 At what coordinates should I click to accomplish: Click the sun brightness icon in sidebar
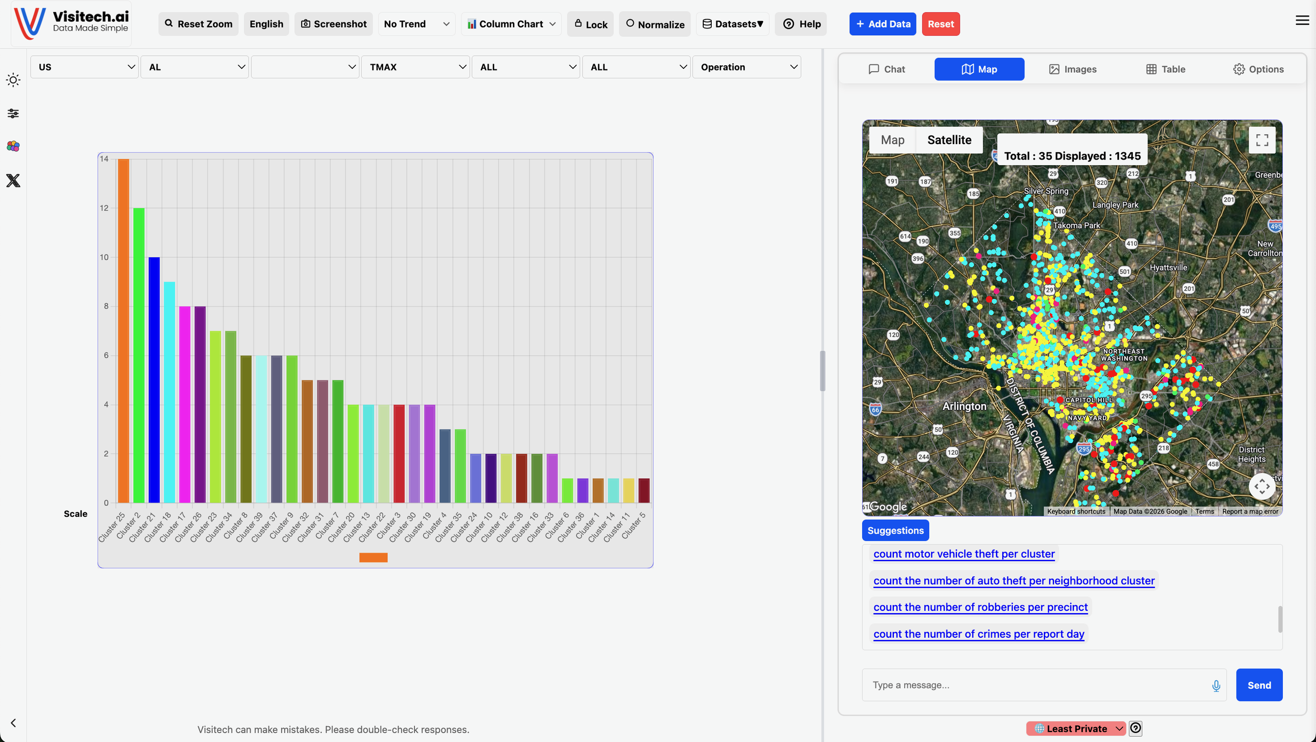13,80
